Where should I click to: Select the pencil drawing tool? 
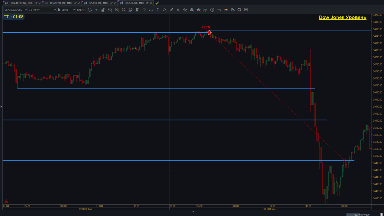[171, 10]
